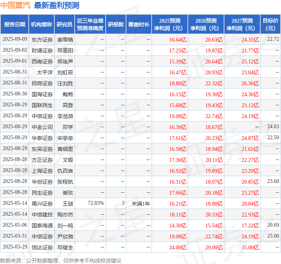The image size is (281, 264).
Task: Select the 2025预测净利润 column header
Action: (169, 25)
